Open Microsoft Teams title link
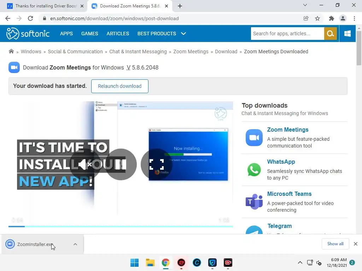This screenshot has width=362, height=271. [289, 194]
